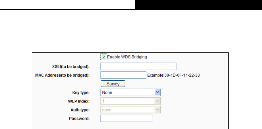Expand the Auth type dropdown arrow
Image resolution: width=262 pixels, height=129 pixels.
pos(157,110)
